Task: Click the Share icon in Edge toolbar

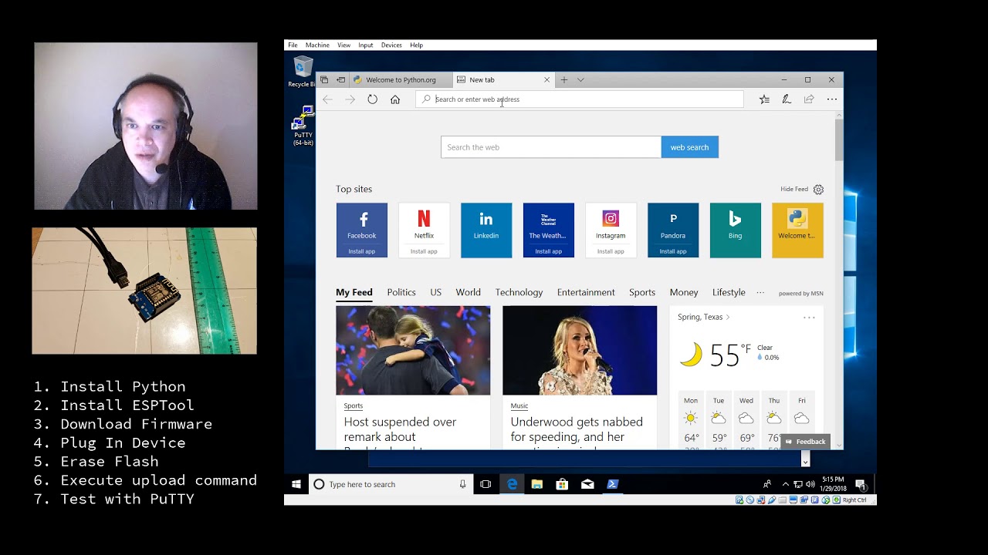Action: [x=809, y=99]
